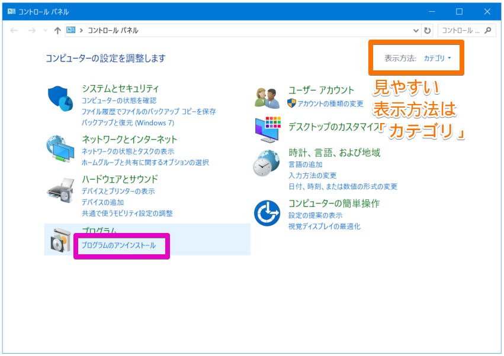The width and height of the screenshot is (504, 356).
Task: Click プログラムのアンインストール link
Action: (118, 245)
